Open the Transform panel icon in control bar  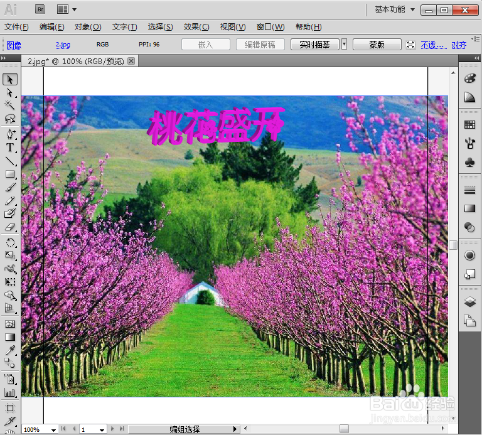click(x=410, y=45)
